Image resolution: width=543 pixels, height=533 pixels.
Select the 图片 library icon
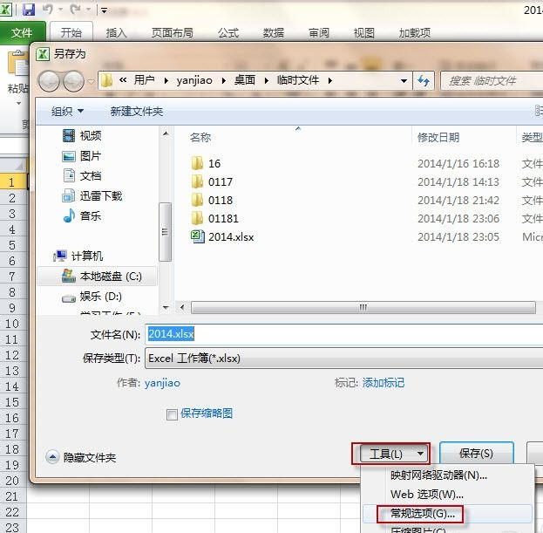[69, 156]
